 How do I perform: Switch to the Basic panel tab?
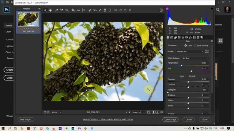[x=168, y=37]
